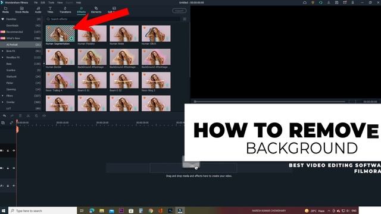Viewport: 381px width, 214px height.
Task: Click the redo arrow in timeline toolbar
Action: pos(12,116)
